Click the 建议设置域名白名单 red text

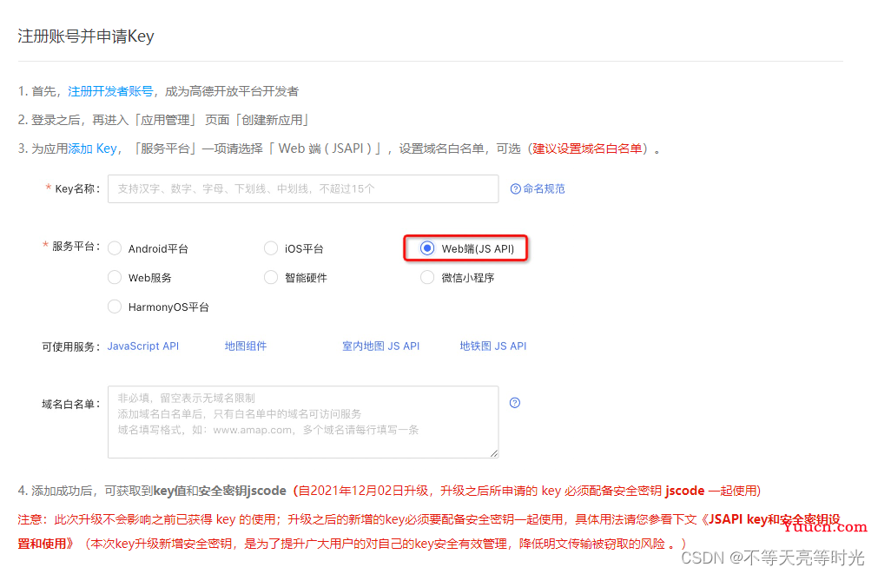coord(587,148)
